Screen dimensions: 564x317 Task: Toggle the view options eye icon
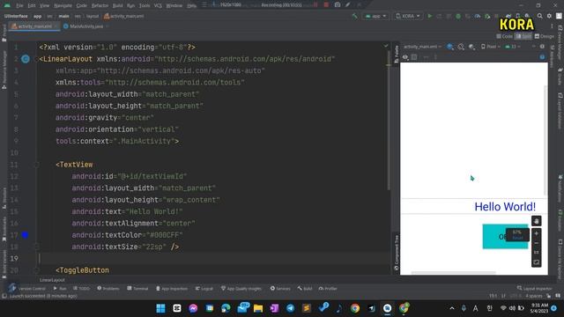point(405,57)
